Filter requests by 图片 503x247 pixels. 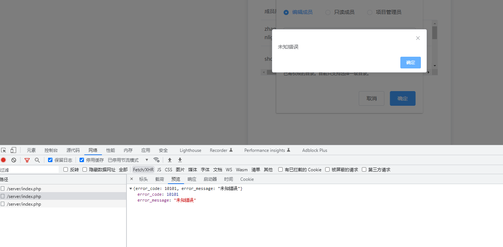[180, 169]
